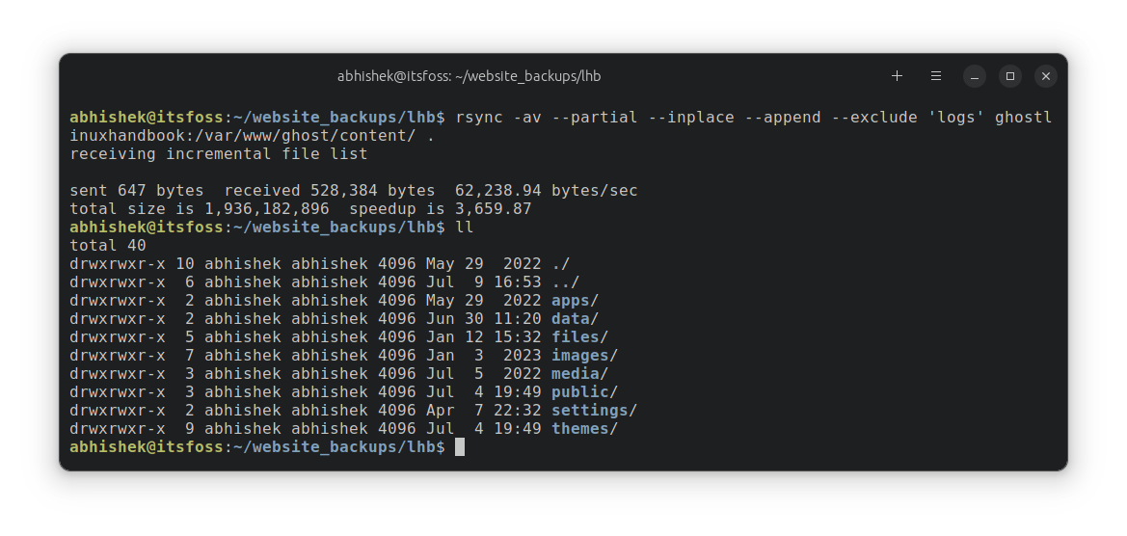This screenshot has height=536, width=1127.
Task: Click the 'Jan 12 15:32' date of files
Action: click(484, 337)
